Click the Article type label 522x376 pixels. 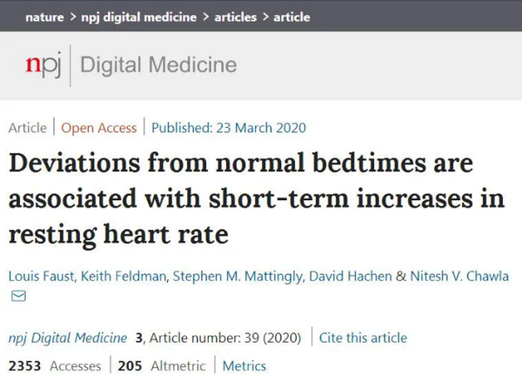27,127
